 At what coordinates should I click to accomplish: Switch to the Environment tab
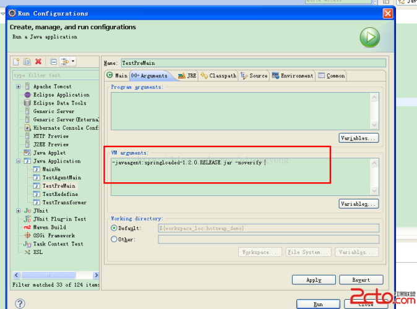293,75
